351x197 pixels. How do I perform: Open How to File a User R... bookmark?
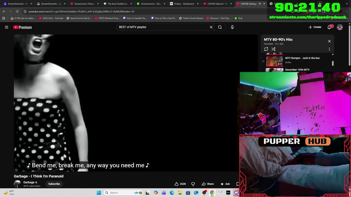click(163, 18)
